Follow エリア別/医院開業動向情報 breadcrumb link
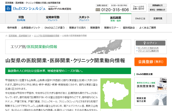Viewport: 172px width, 111px height. (x=47, y=36)
